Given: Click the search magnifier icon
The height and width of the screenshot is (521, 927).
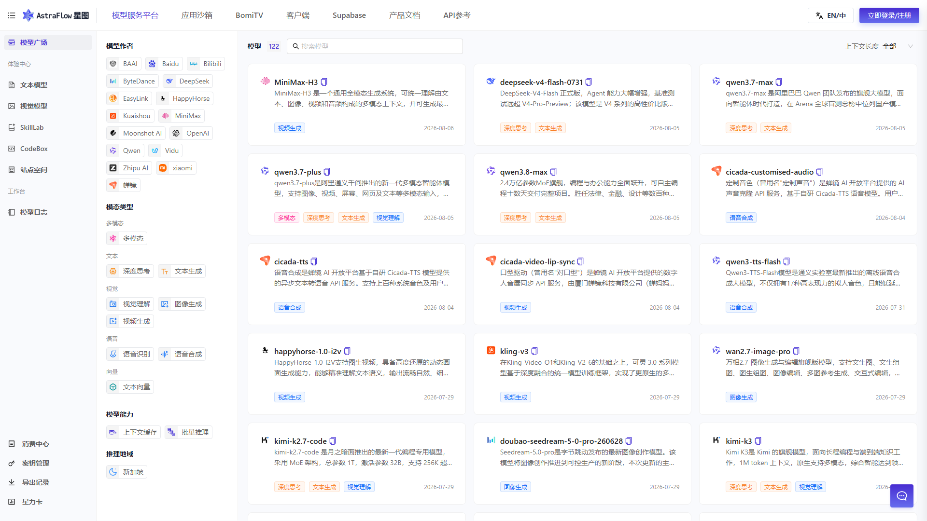Looking at the screenshot, I should [296, 46].
